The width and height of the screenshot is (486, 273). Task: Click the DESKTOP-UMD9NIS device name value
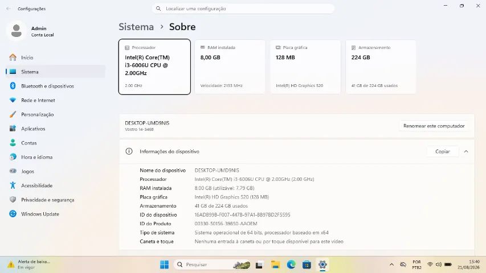point(217,170)
